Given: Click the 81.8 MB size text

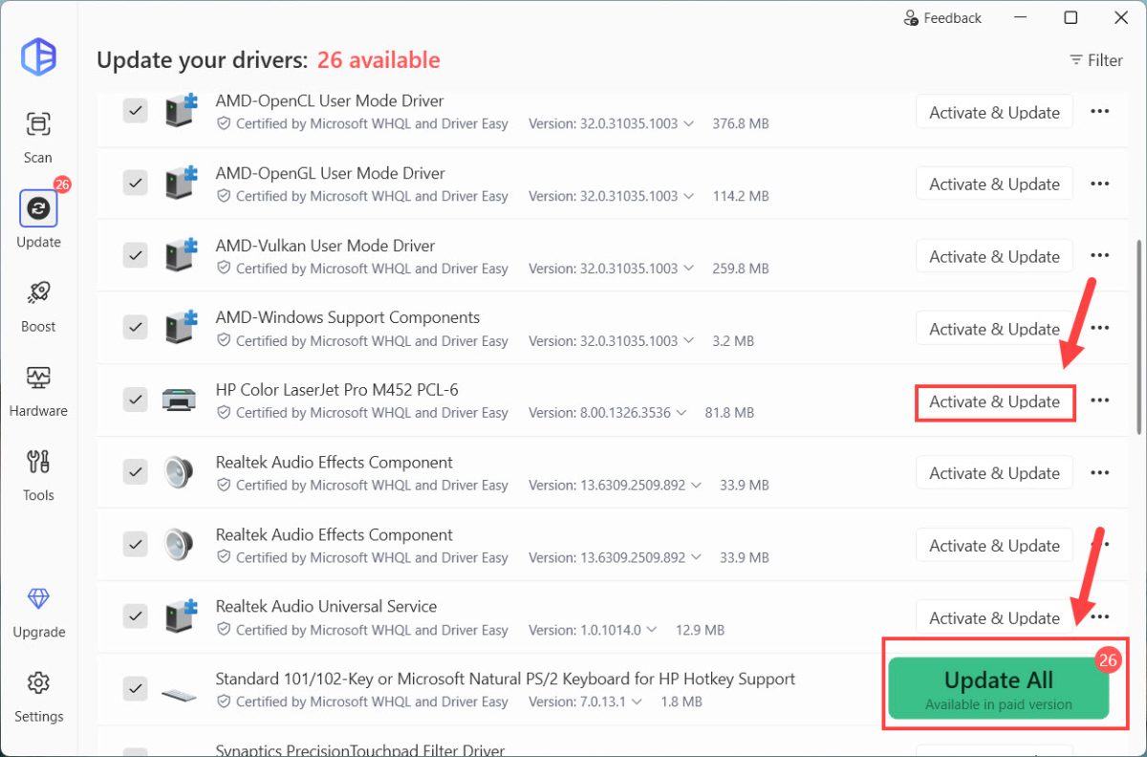Looking at the screenshot, I should pyautogui.click(x=729, y=413).
